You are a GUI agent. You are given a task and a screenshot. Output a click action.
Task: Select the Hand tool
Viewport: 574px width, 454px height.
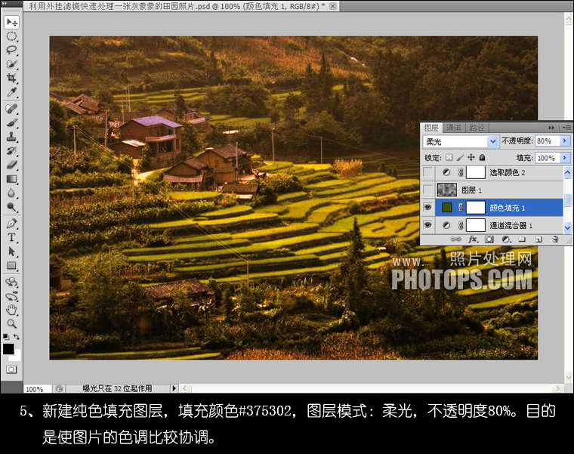pos(12,310)
